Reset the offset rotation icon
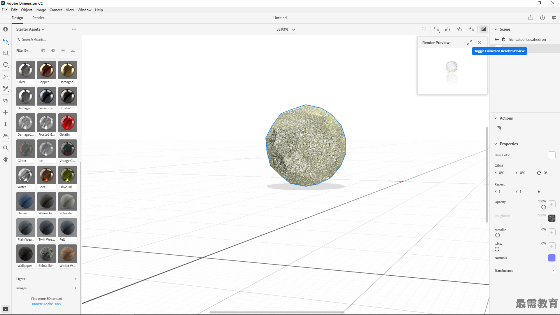The height and width of the screenshot is (315, 560). coord(539,173)
